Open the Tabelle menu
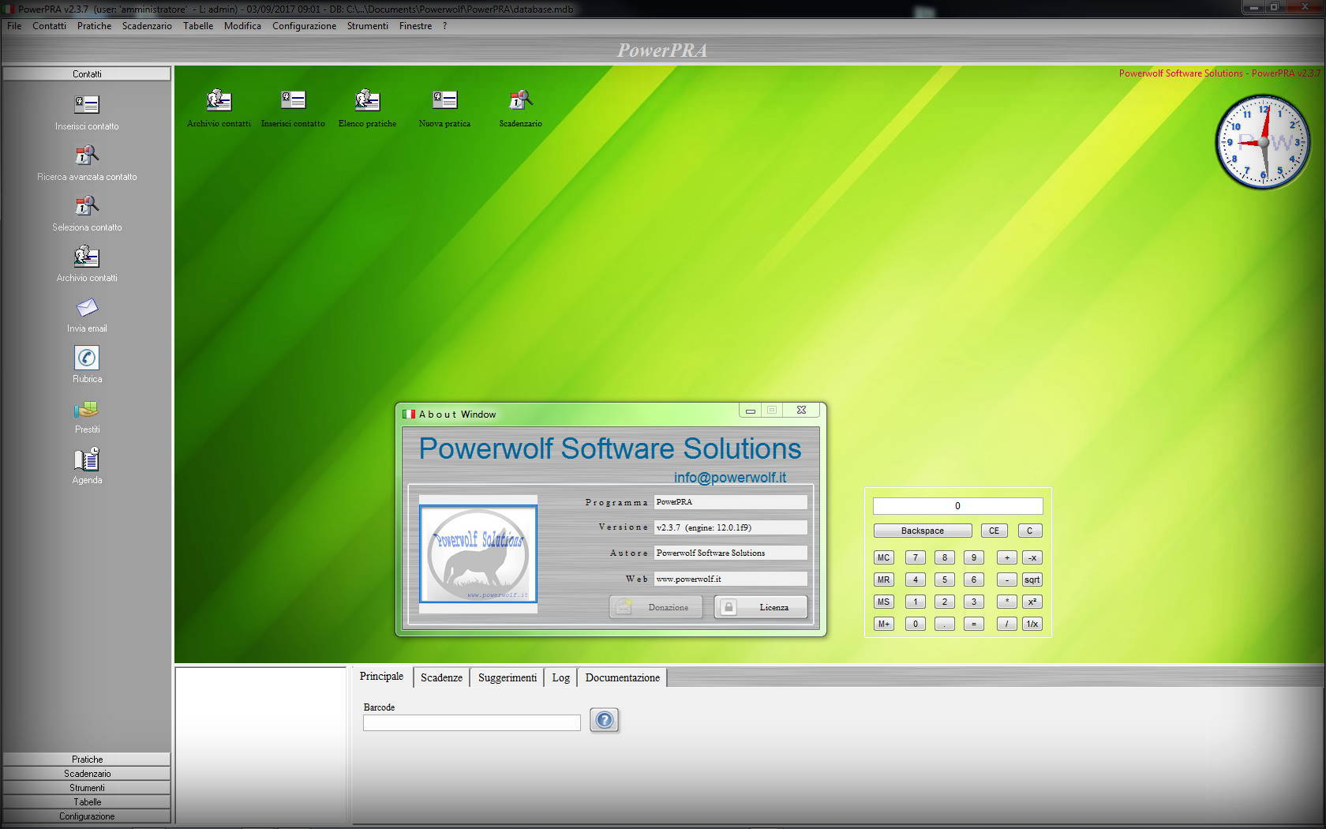 point(198,26)
